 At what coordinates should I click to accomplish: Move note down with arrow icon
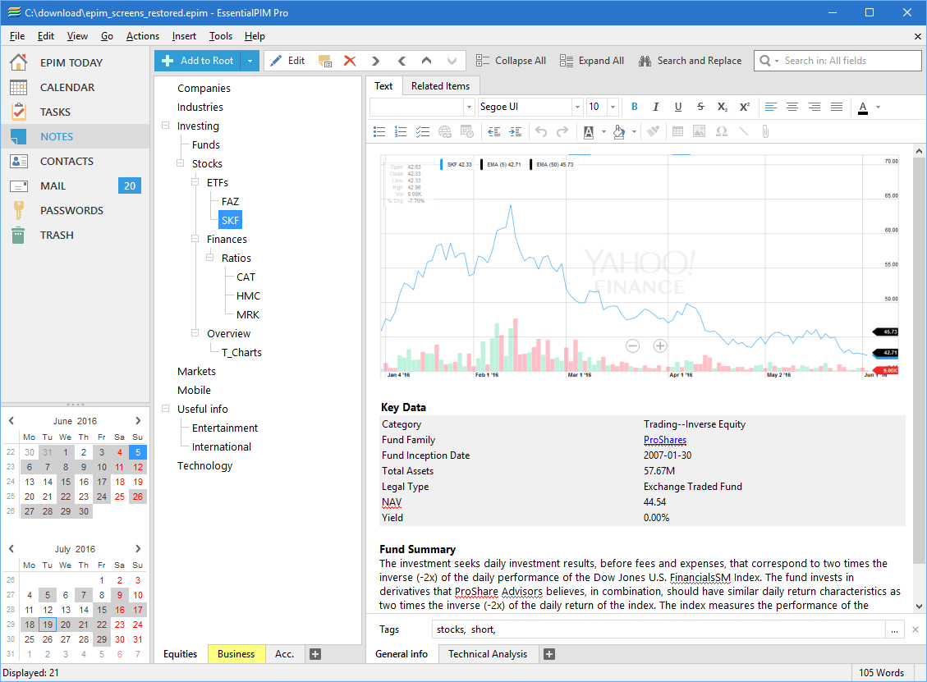(452, 61)
